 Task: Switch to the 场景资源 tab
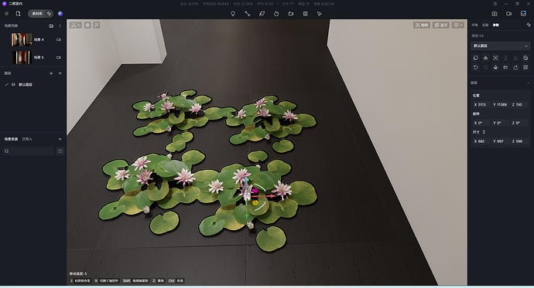click(x=11, y=139)
